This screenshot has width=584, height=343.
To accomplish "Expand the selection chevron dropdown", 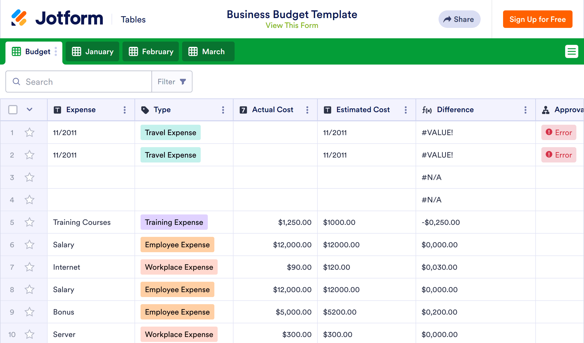I will point(30,110).
